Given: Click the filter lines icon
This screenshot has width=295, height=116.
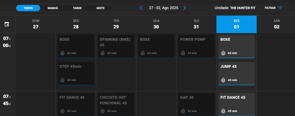Looking at the screenshot, I should [x=280, y=8].
